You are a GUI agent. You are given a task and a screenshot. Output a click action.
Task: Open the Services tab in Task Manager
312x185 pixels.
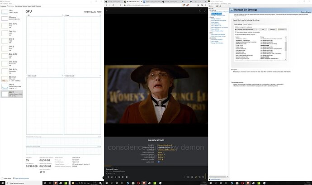pyautogui.click(x=38, y=6)
